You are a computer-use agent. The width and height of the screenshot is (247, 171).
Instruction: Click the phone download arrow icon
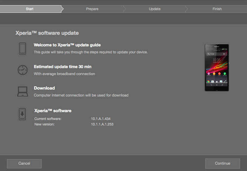coord(23,114)
